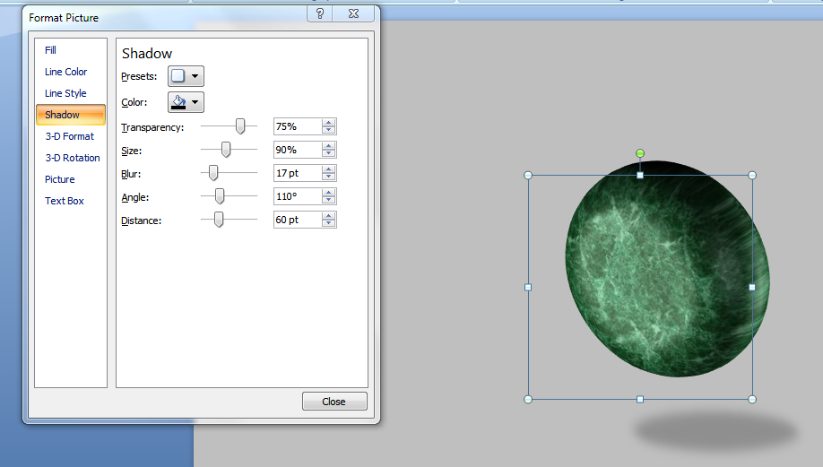
Task: Click the Transparency slider thumb
Action: tap(240, 125)
